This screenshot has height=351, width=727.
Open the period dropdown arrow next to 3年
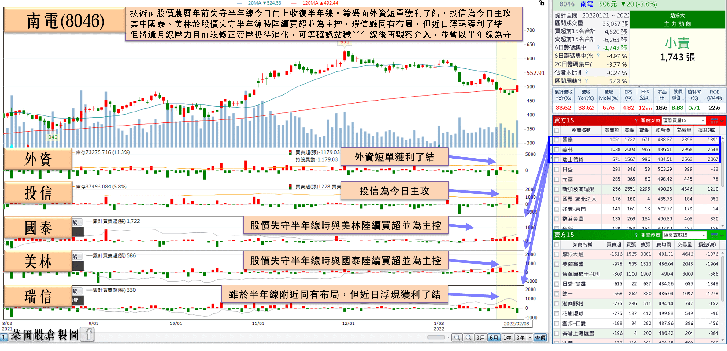click(x=530, y=338)
